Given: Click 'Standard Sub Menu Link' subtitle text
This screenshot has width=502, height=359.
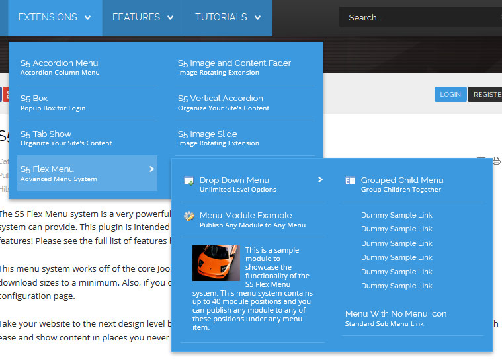Looking at the screenshot, I should (384, 324).
